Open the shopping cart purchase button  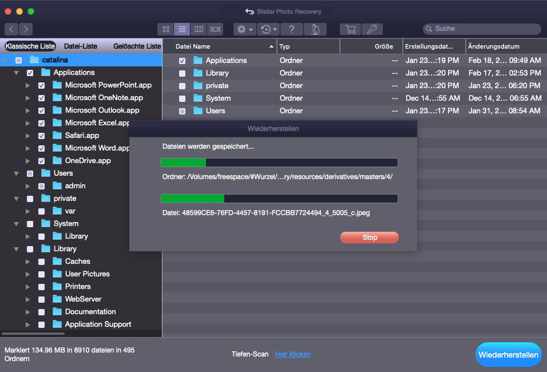click(351, 29)
